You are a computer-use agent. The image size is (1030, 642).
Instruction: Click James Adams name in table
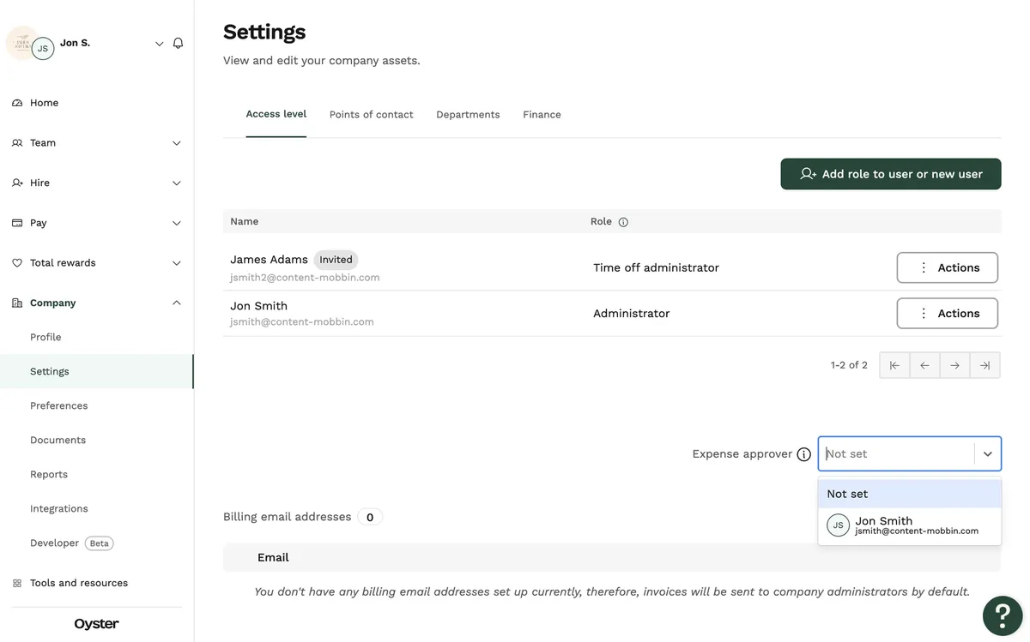coord(269,260)
